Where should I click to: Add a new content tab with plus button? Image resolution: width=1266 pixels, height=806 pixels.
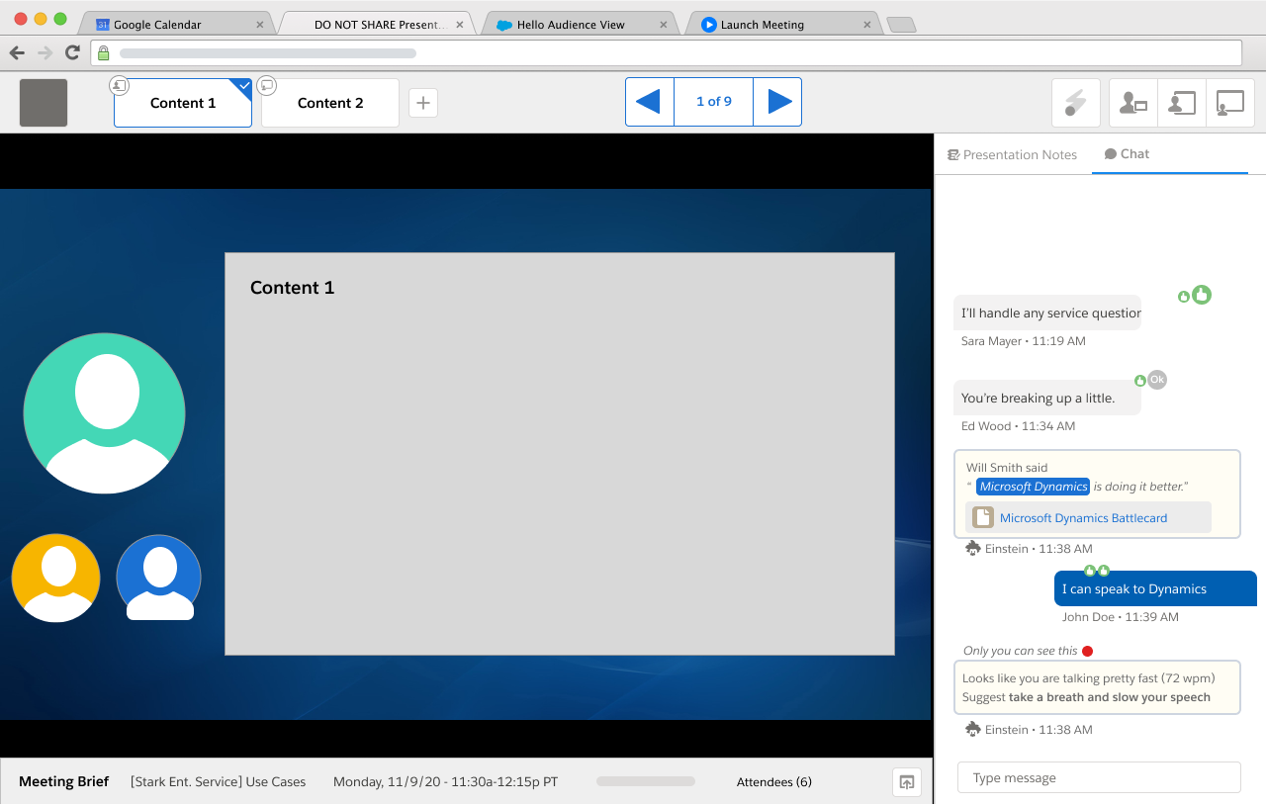(423, 103)
